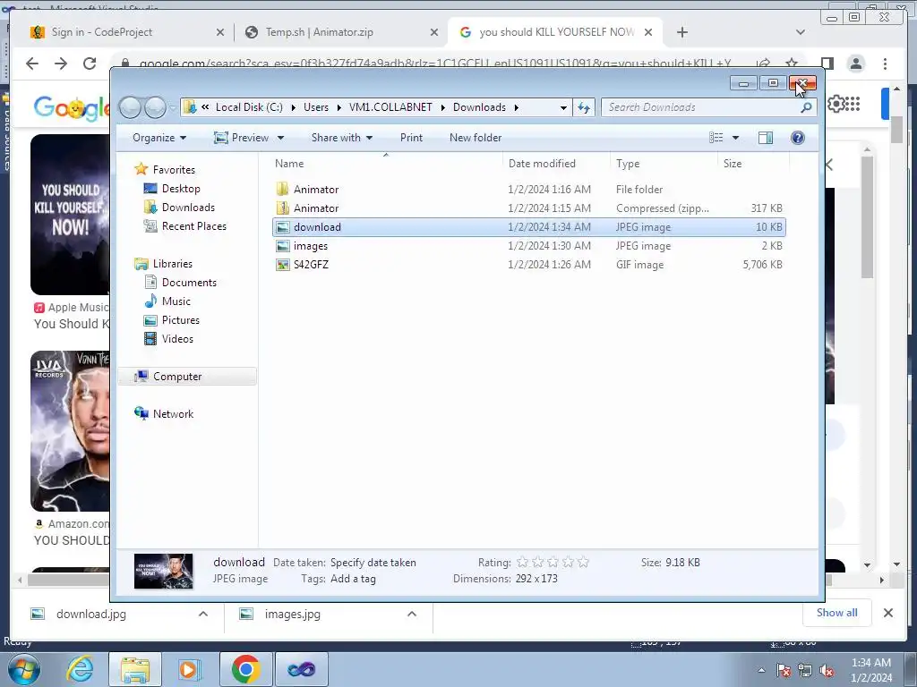Bookmark this page star in Chrome
The height and width of the screenshot is (687, 917).
pos(792,63)
